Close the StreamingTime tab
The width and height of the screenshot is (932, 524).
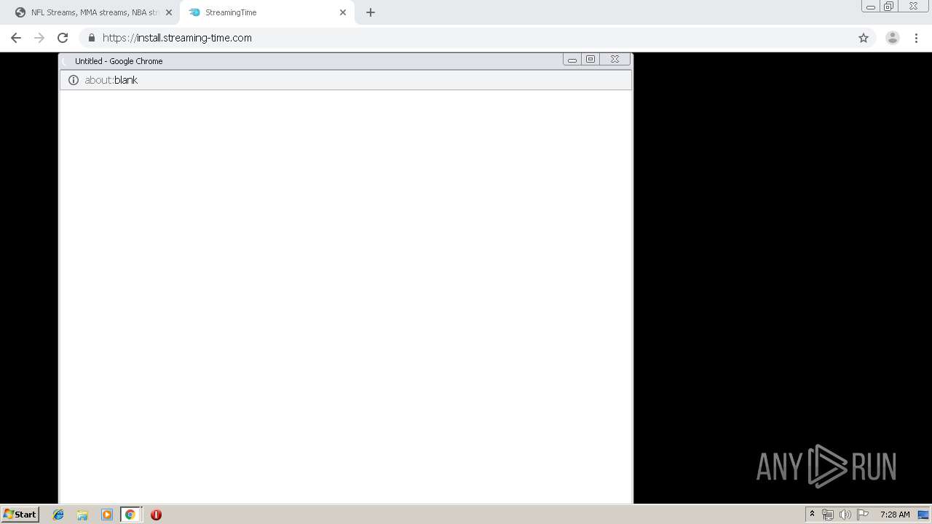pyautogui.click(x=343, y=12)
